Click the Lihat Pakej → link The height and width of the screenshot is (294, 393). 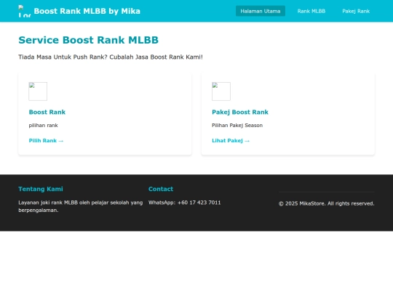coord(231,141)
